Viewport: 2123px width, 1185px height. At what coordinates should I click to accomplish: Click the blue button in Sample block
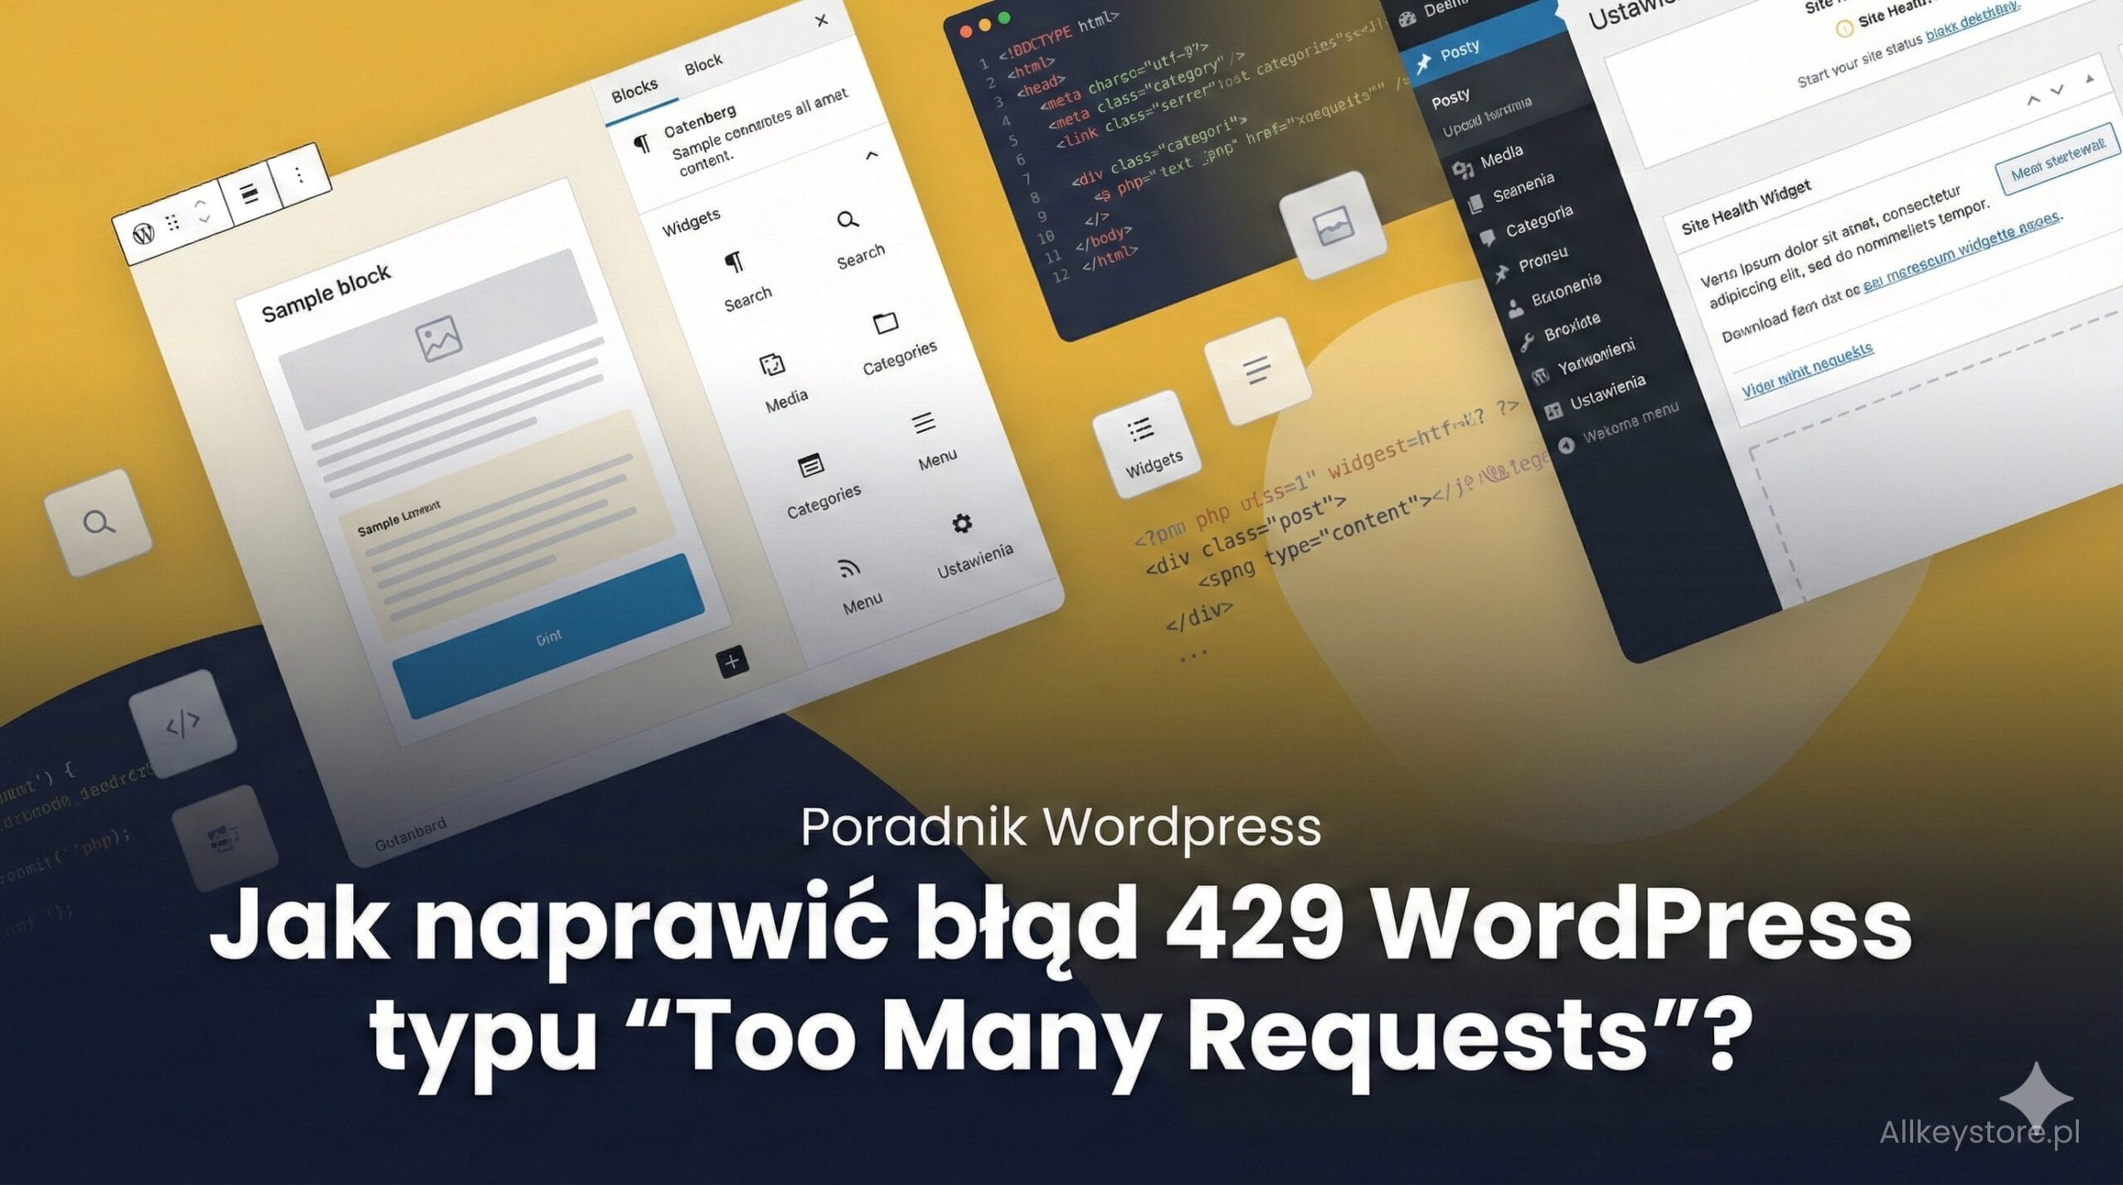tap(548, 636)
